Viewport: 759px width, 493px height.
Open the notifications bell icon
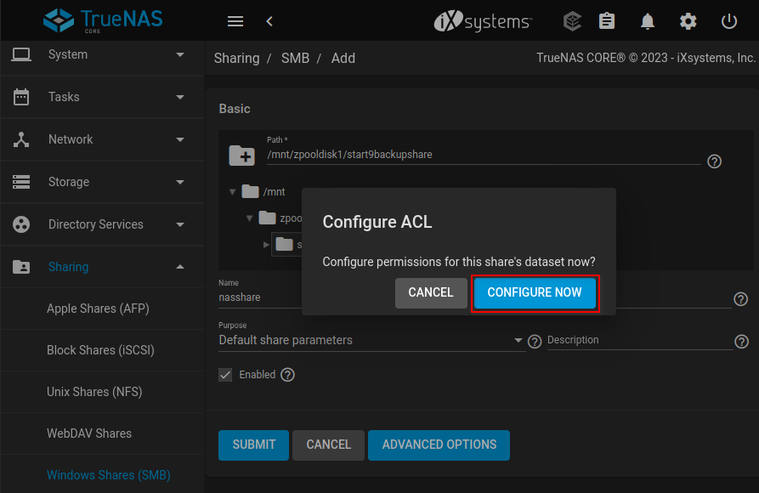pos(647,21)
